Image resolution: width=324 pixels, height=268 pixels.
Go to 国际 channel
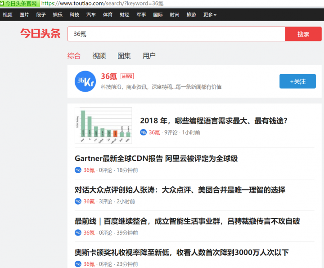tap(158, 15)
